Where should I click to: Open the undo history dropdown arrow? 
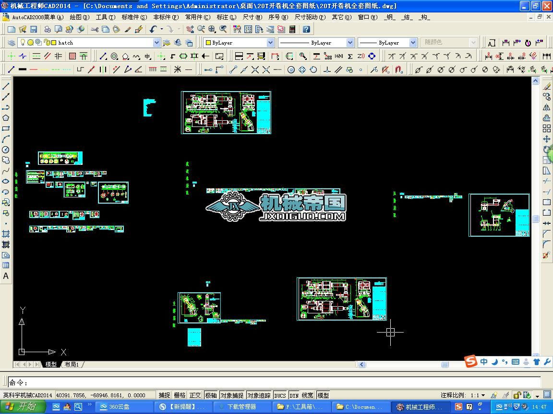point(162,30)
